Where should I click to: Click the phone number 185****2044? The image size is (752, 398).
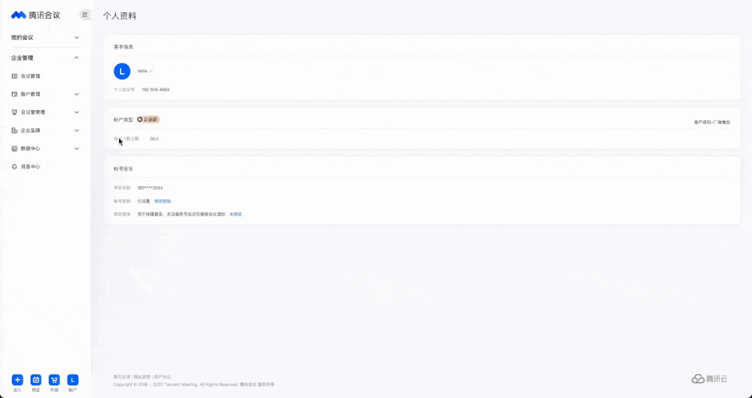pyautogui.click(x=150, y=188)
